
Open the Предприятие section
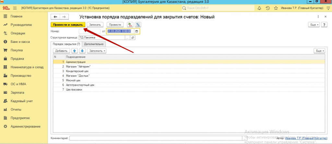click(20, 118)
